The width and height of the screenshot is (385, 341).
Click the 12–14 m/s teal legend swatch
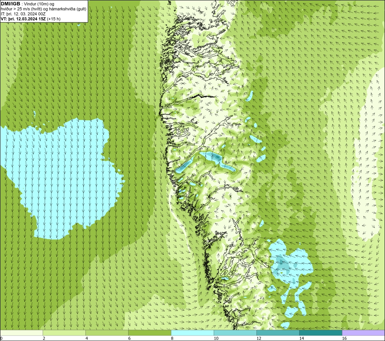pyautogui.click(x=278, y=333)
